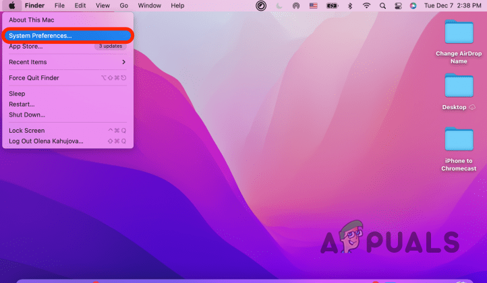Click the 3 updates badge

[x=110, y=46]
